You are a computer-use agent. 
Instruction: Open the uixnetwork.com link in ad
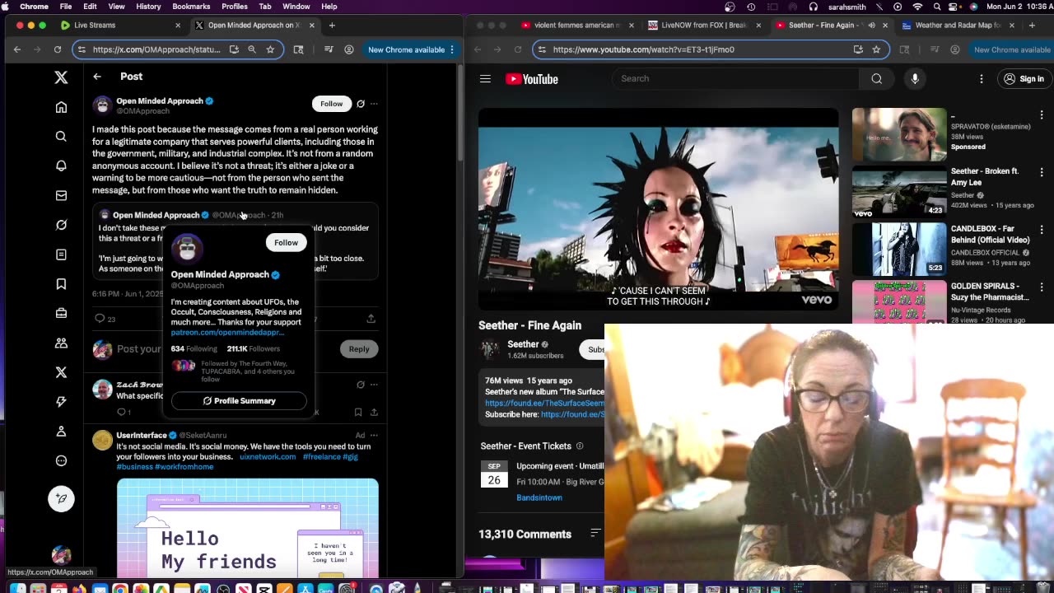[x=268, y=456]
